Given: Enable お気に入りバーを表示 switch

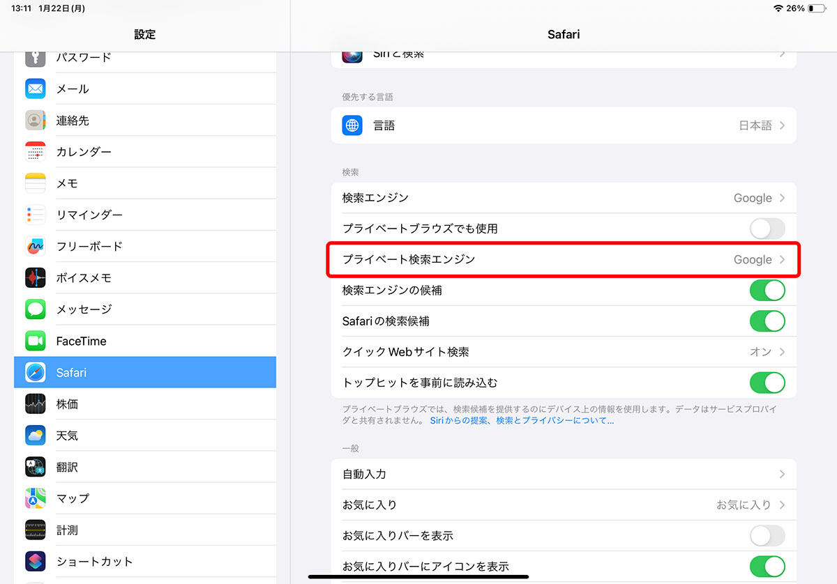Looking at the screenshot, I should tap(767, 535).
